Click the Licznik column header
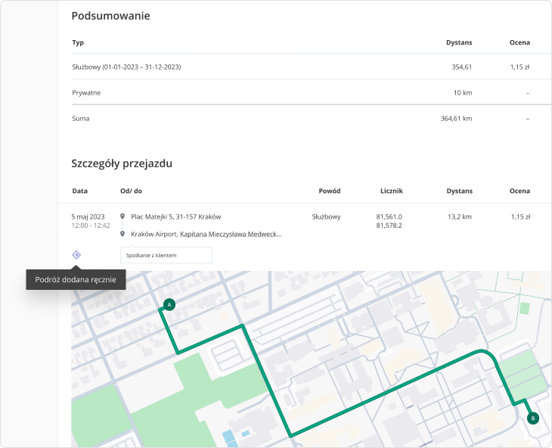Image resolution: width=552 pixels, height=448 pixels. 391,191
